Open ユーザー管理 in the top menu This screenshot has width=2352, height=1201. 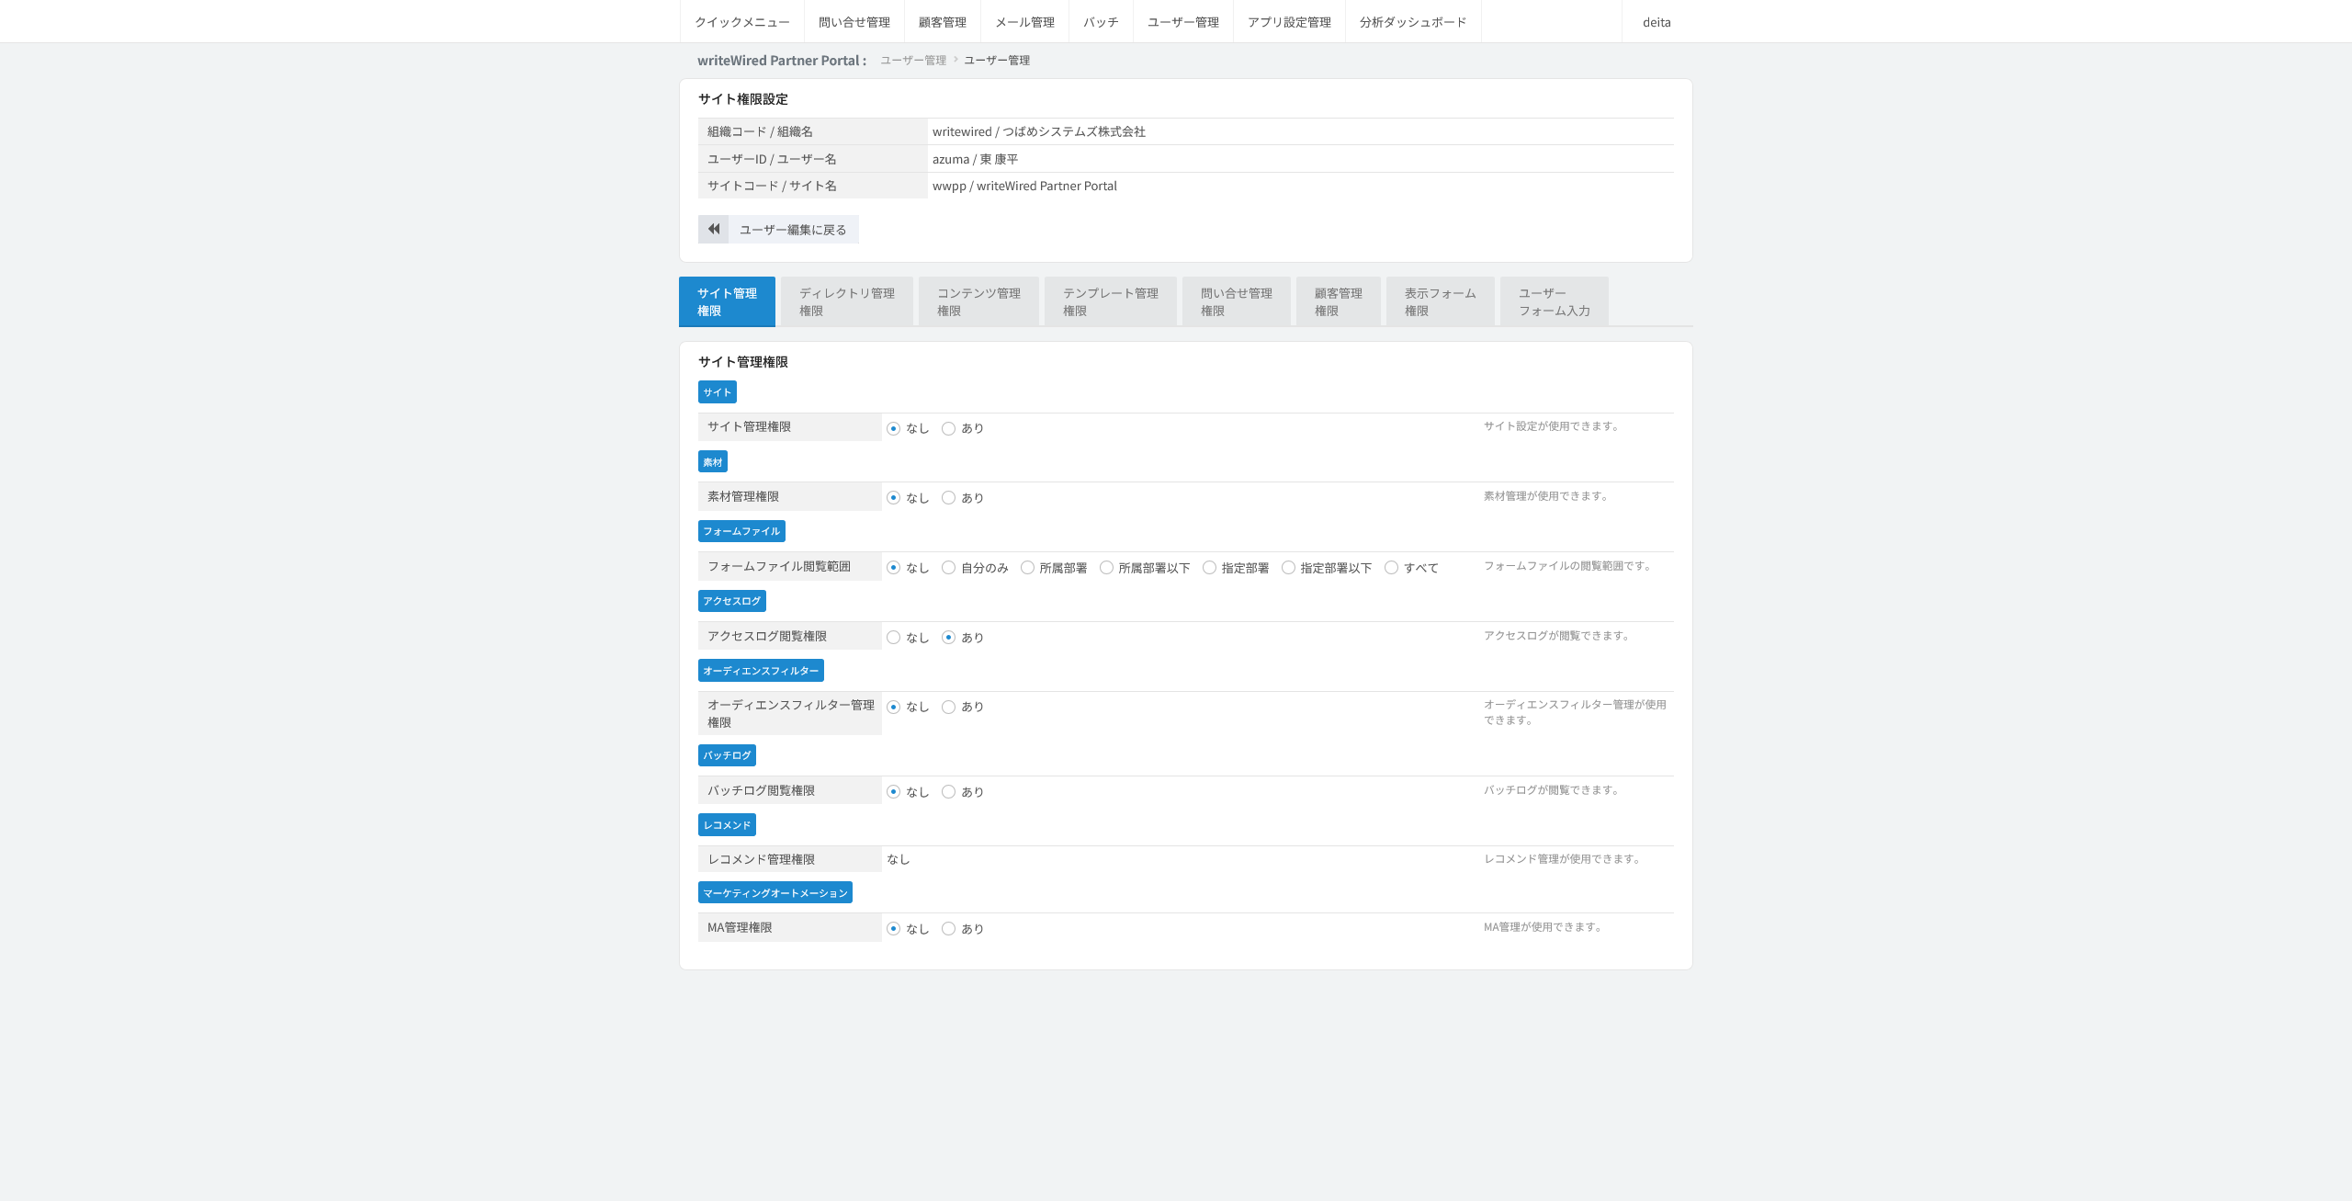(x=1183, y=22)
